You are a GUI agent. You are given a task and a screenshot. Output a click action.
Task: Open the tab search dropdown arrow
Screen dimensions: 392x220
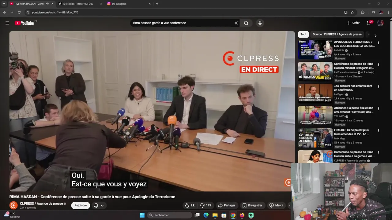click(4, 4)
